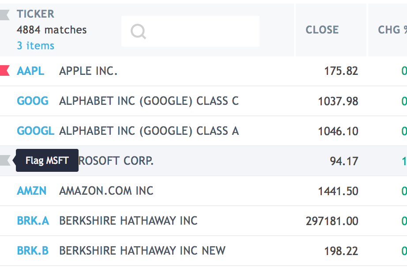Sort by the CLOSE column header

point(322,30)
